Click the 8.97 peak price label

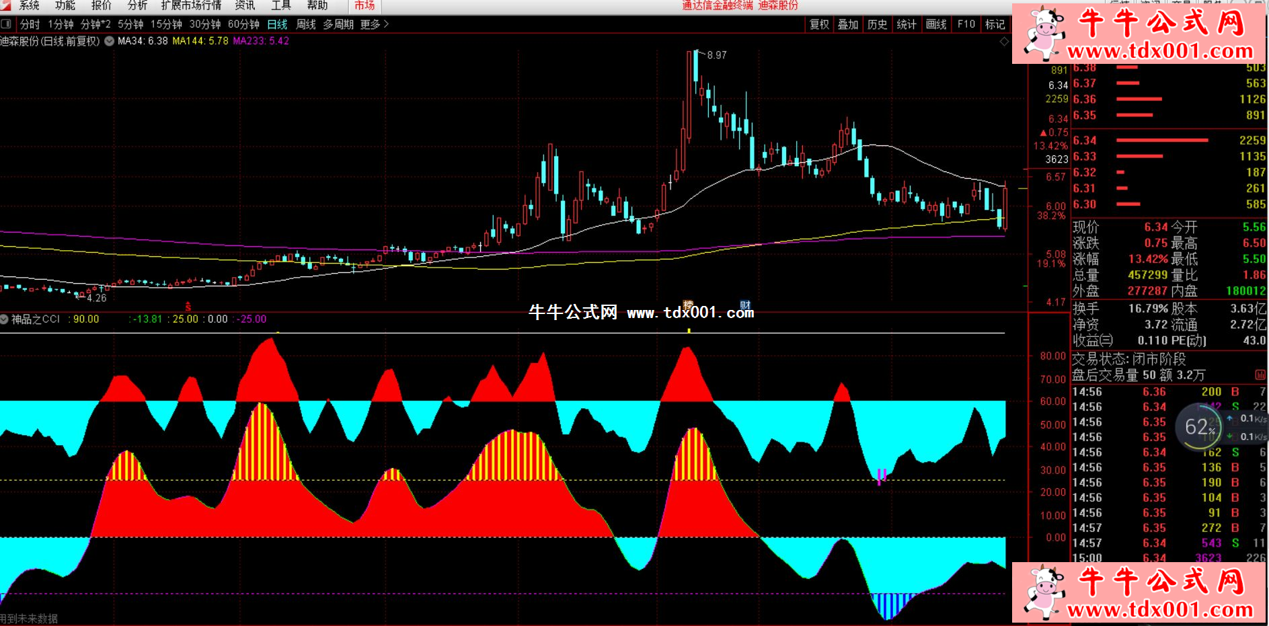[x=717, y=55]
